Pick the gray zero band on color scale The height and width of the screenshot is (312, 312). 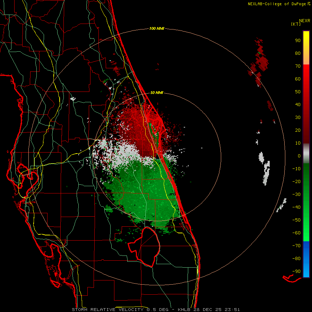coord(306,154)
